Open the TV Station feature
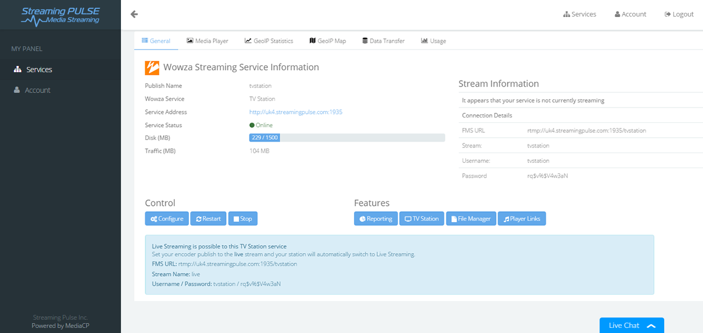The width and height of the screenshot is (703, 333). [422, 219]
